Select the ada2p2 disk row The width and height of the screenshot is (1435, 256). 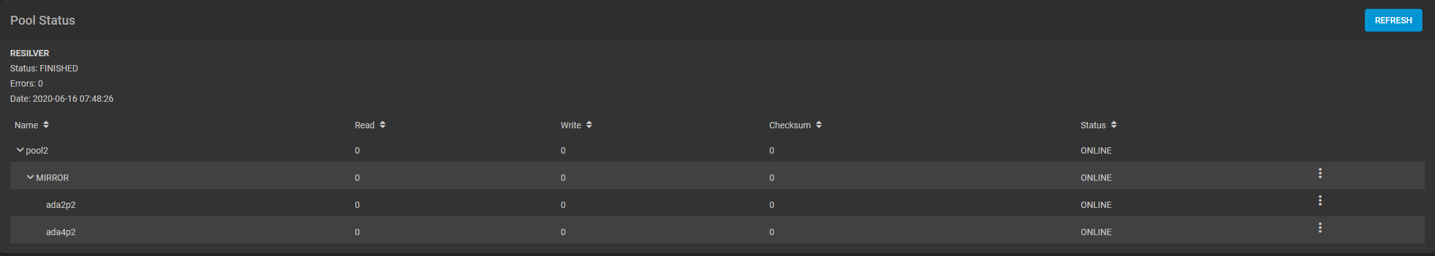pyautogui.click(x=61, y=205)
